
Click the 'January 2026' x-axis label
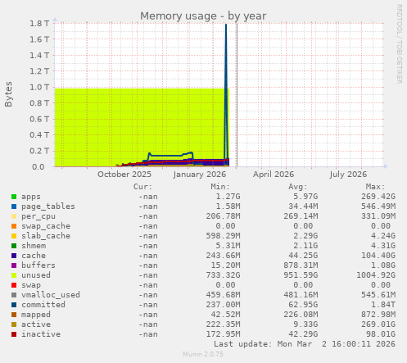(x=200, y=175)
